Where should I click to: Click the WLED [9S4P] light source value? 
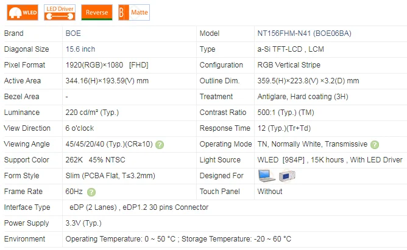(330, 160)
